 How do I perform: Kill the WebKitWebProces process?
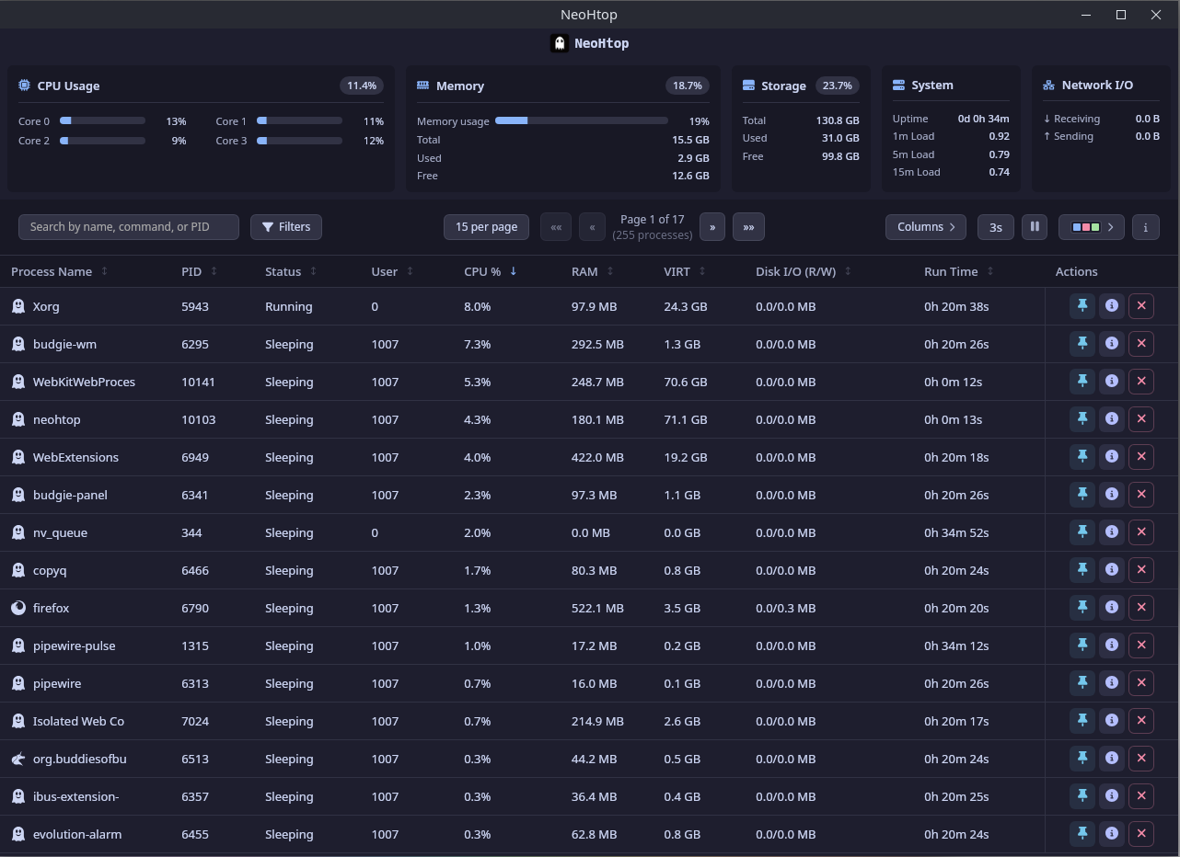pyautogui.click(x=1141, y=382)
